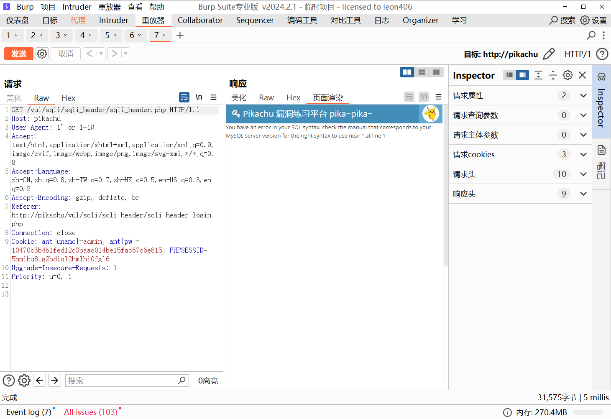The height and width of the screenshot is (419, 611).
Task: Edit target with the pencil icon
Action: click(x=549, y=54)
